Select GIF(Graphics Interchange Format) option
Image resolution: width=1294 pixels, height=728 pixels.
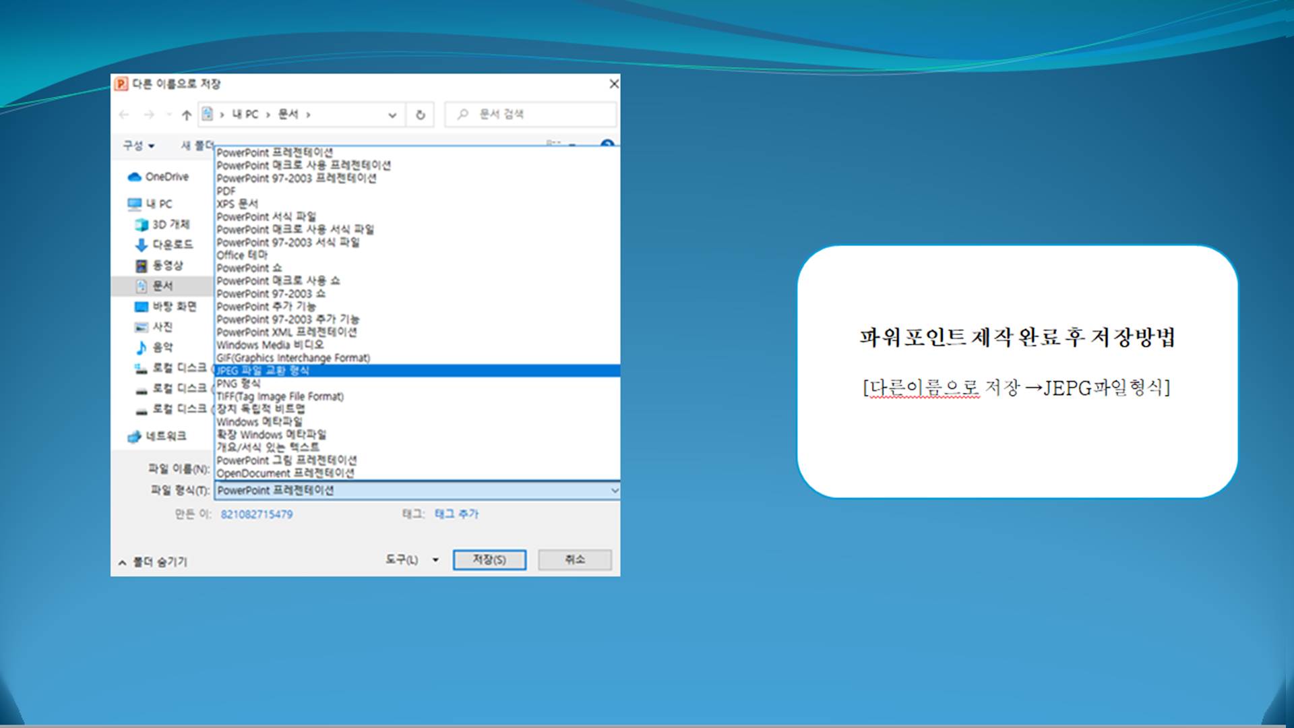(x=417, y=358)
